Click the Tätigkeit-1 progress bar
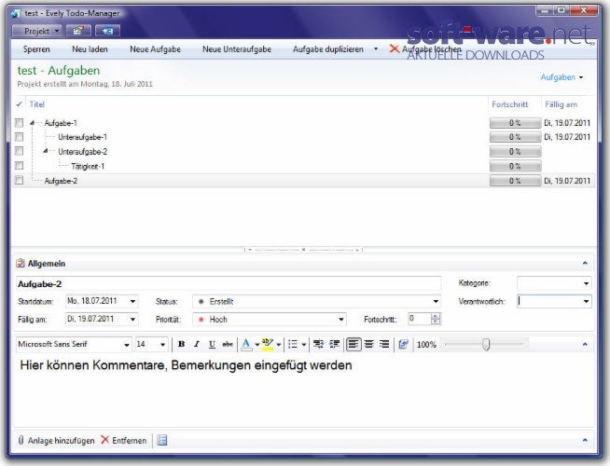Image resolution: width=610 pixels, height=466 pixels. pos(515,166)
